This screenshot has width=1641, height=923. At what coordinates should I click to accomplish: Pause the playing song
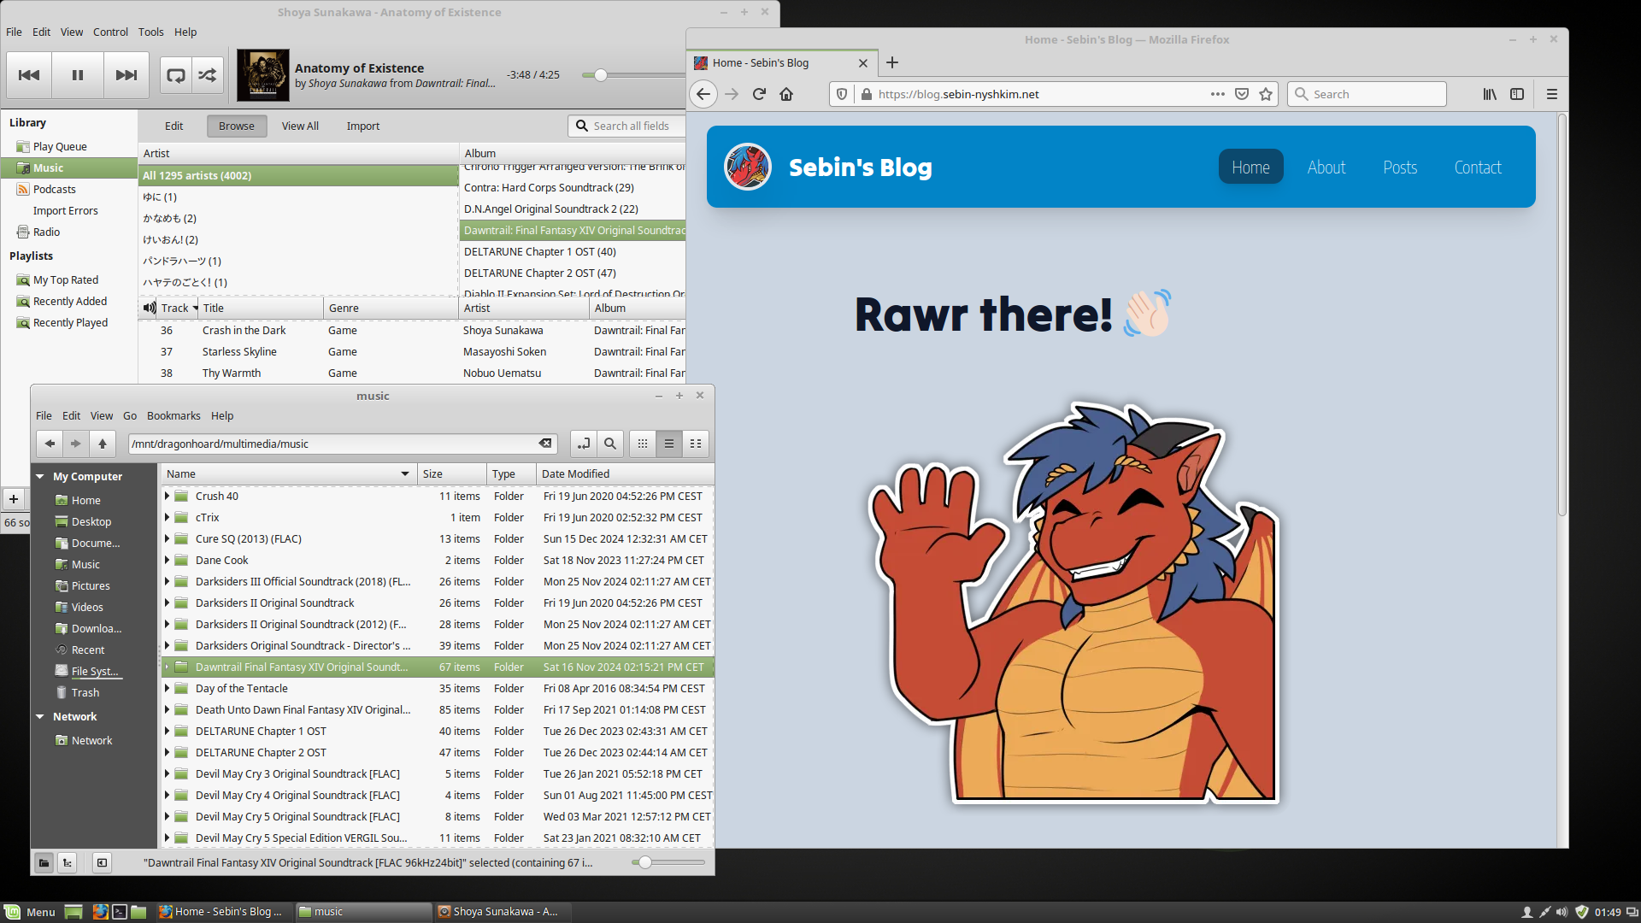78,75
